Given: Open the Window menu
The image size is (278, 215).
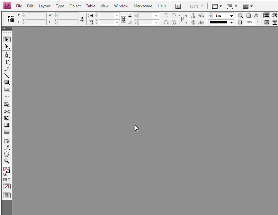Looking at the screenshot, I should 121,6.
